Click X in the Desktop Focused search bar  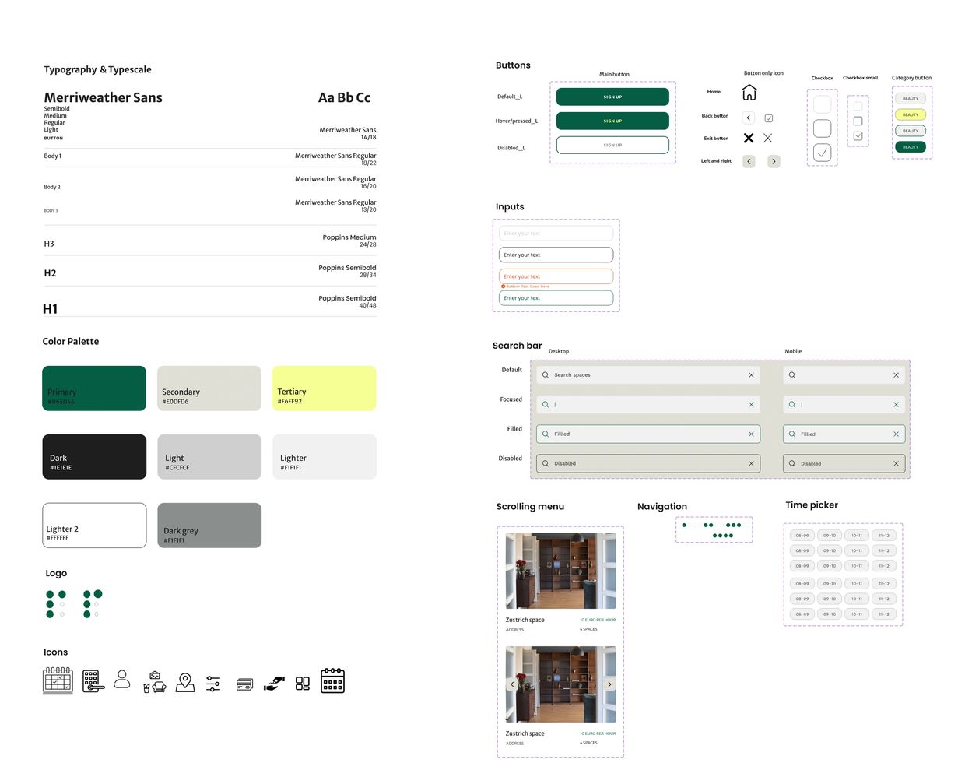[x=751, y=405]
